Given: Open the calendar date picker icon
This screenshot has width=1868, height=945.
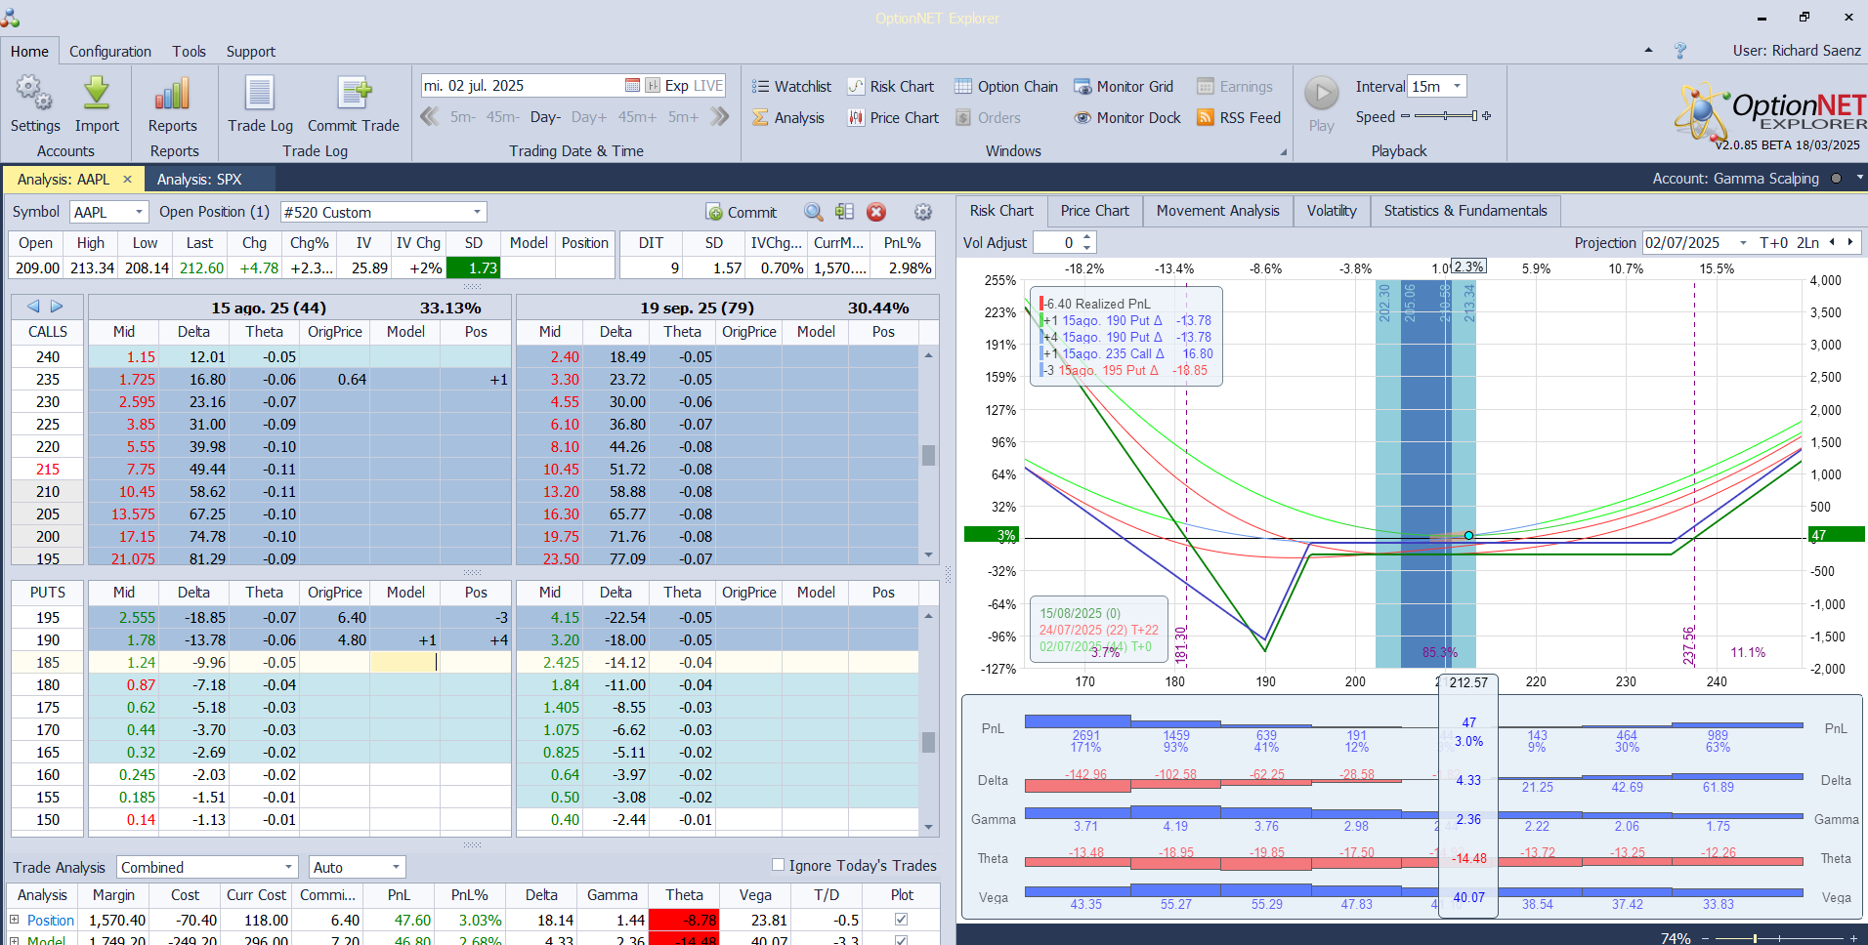Looking at the screenshot, I should click(x=632, y=86).
